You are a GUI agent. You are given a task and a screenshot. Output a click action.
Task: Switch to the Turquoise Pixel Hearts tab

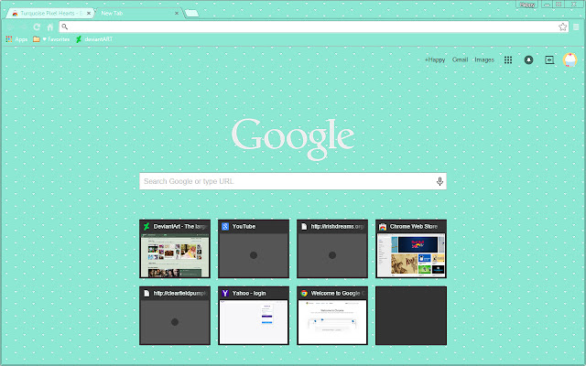(49, 13)
